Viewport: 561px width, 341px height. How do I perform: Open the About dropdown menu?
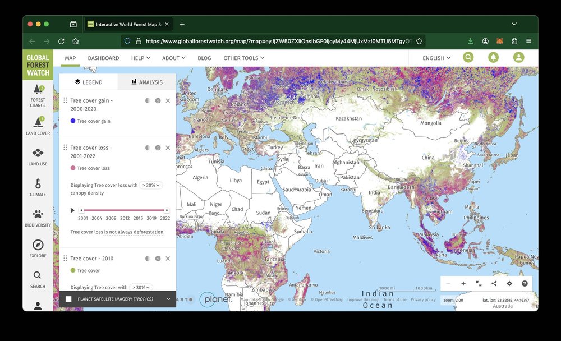(x=174, y=58)
